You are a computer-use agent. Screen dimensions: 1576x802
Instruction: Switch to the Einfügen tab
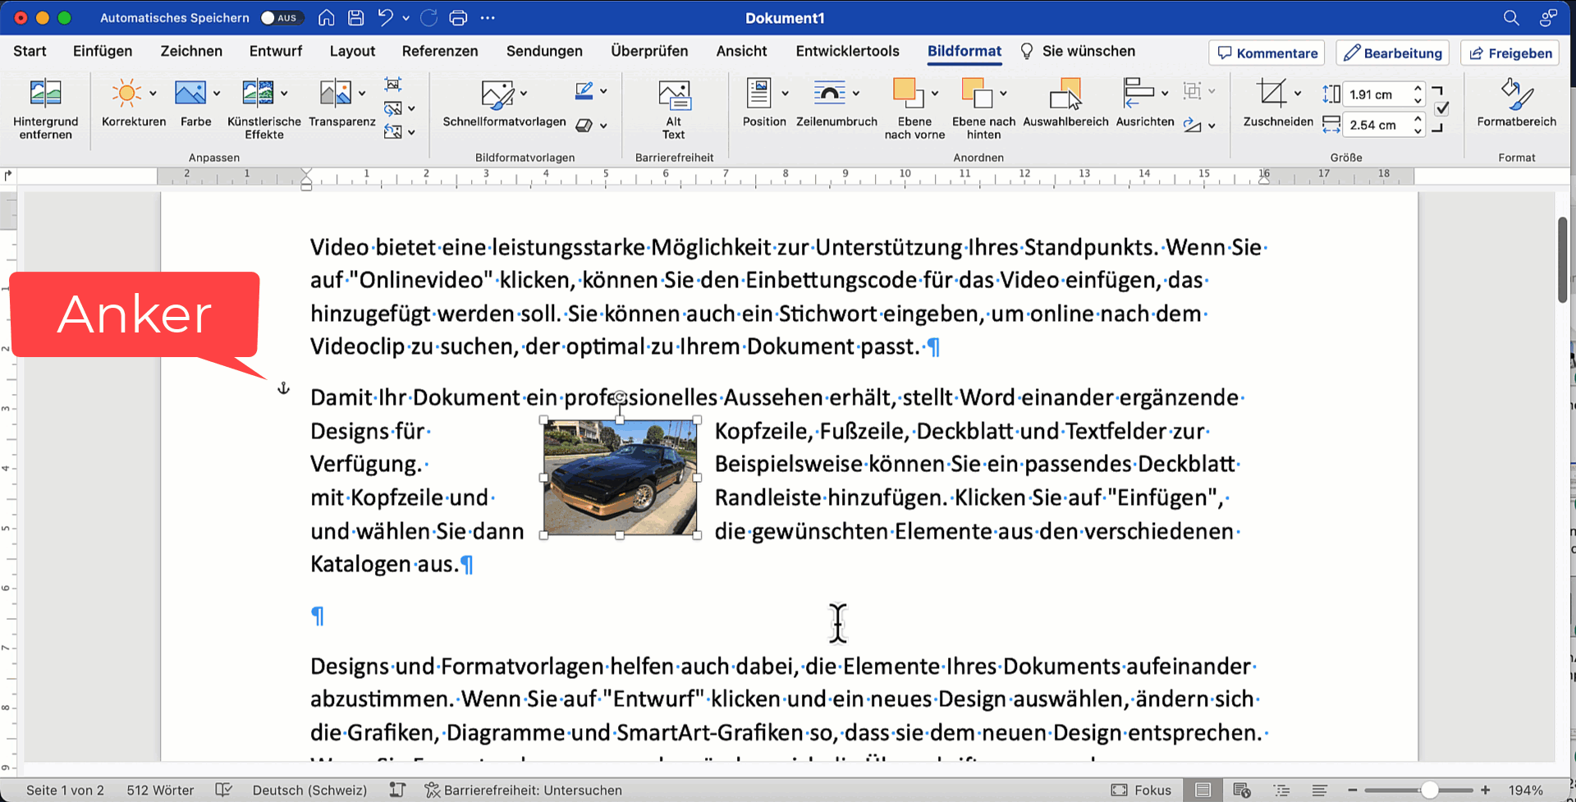coord(103,51)
